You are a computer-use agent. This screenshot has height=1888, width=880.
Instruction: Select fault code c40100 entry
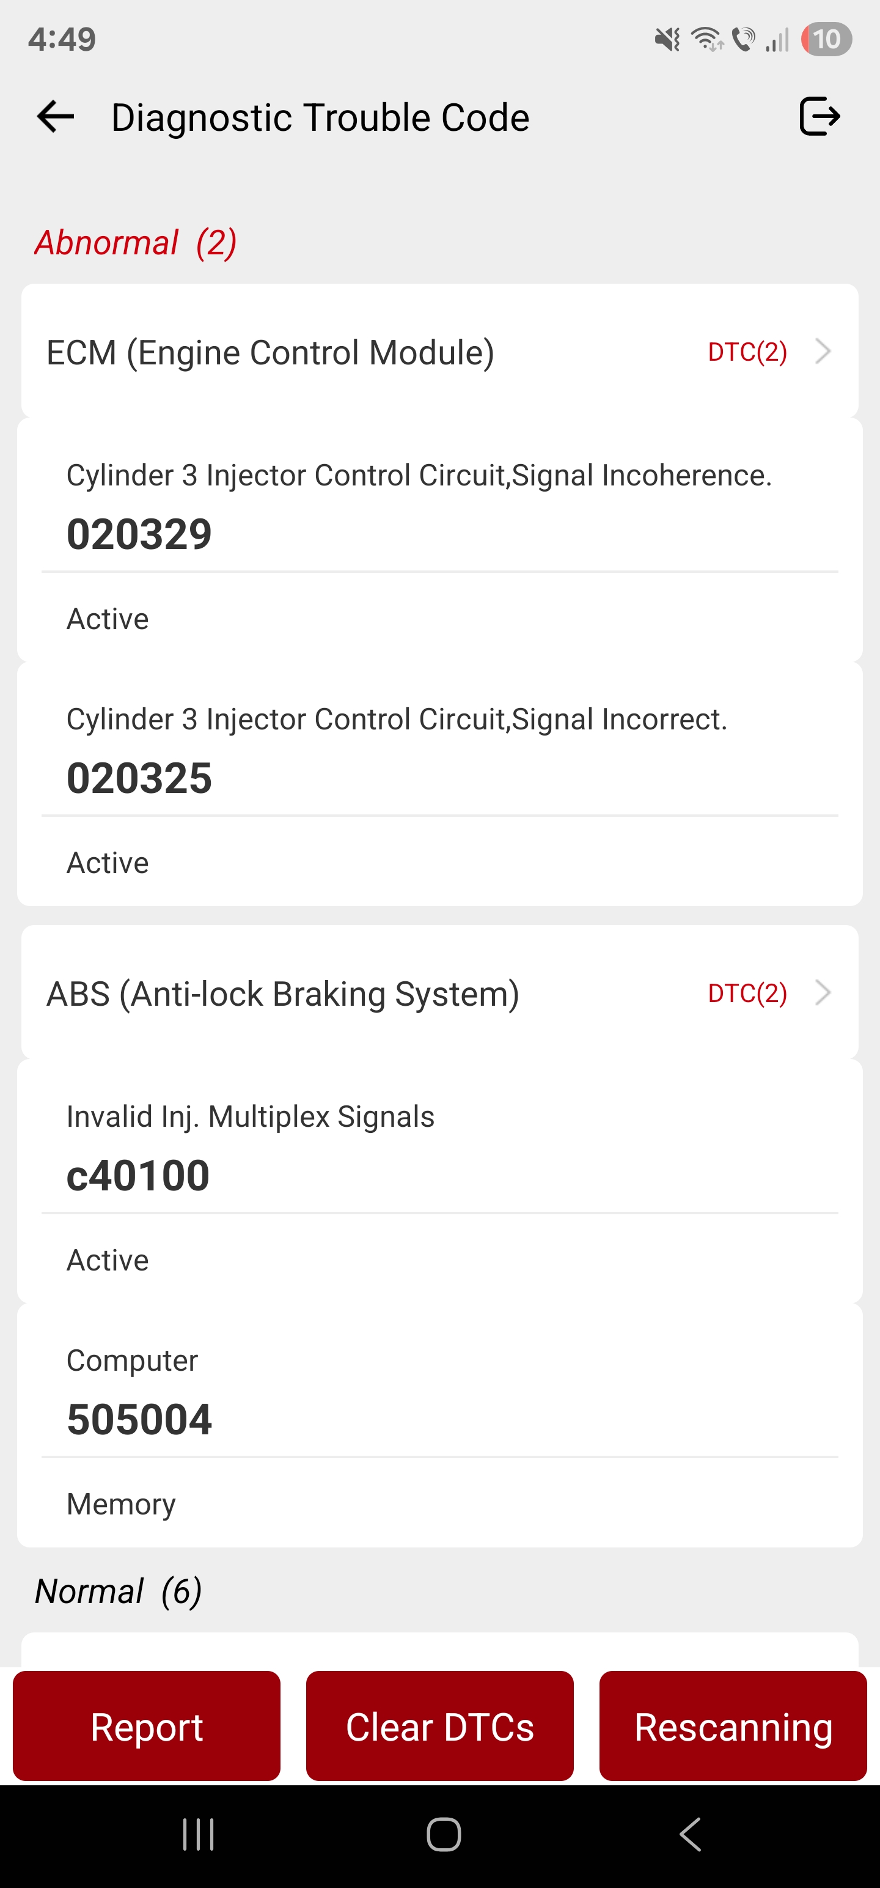(x=137, y=1175)
